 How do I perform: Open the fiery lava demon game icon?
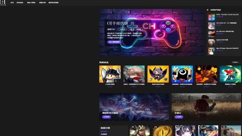(206, 74)
